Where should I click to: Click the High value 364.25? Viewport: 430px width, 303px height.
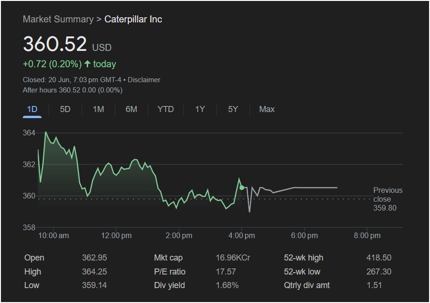click(94, 272)
